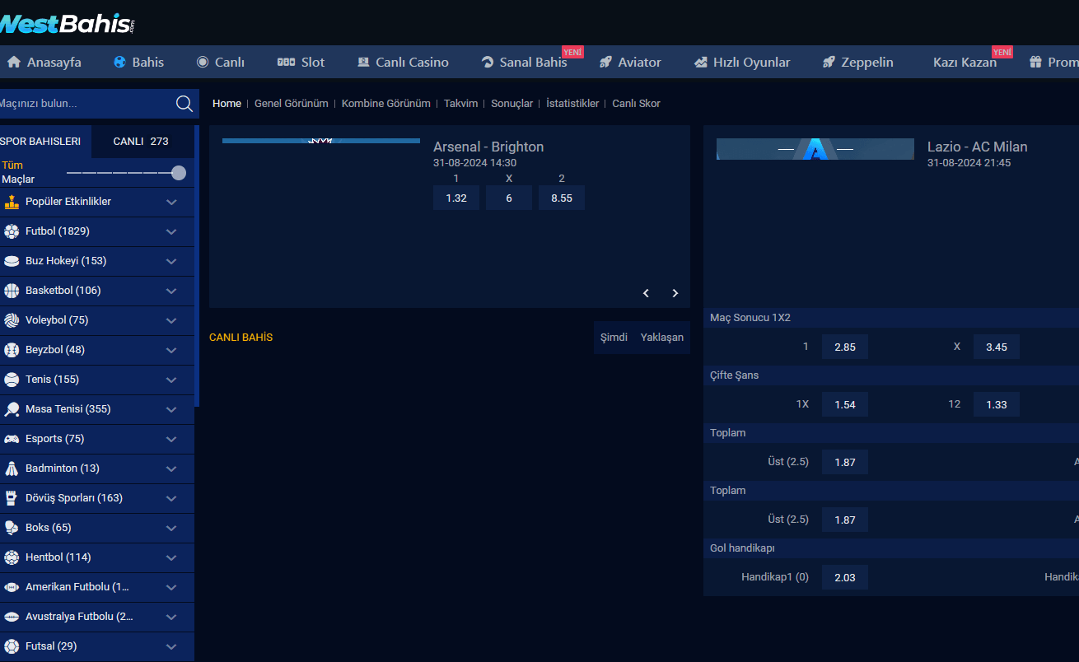Viewport: 1079px width, 662px height.
Task: Expand the Avustralya Futbolu chevron
Action: pyautogui.click(x=171, y=617)
